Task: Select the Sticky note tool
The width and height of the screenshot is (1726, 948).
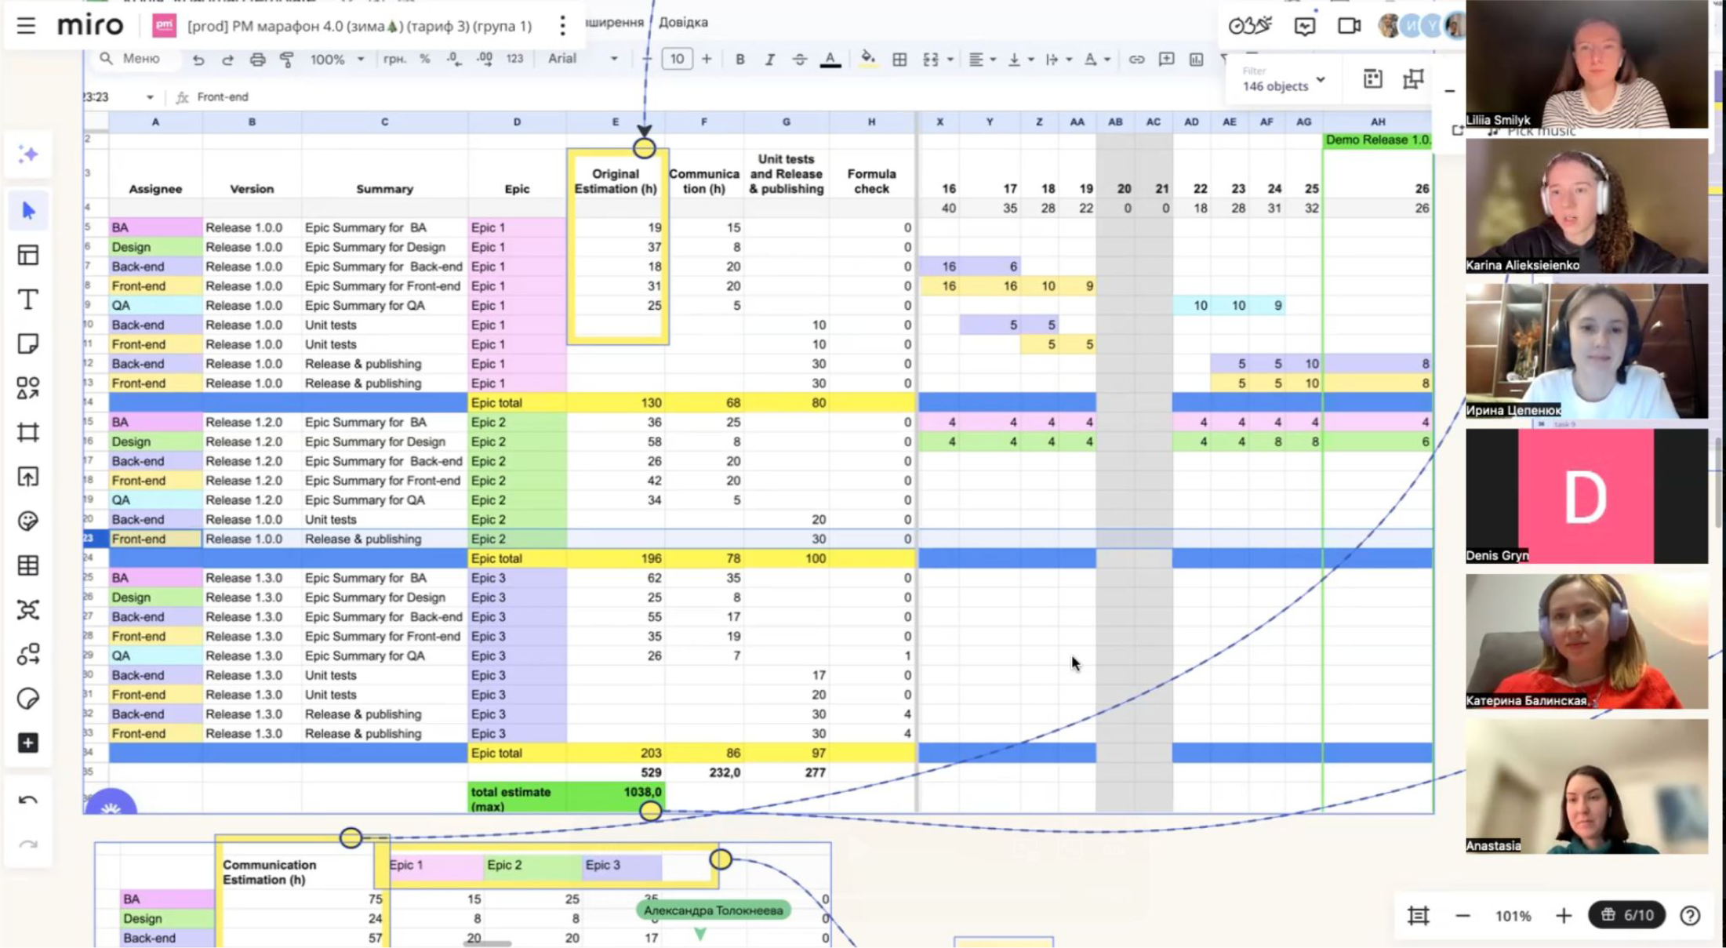Action: (28, 343)
